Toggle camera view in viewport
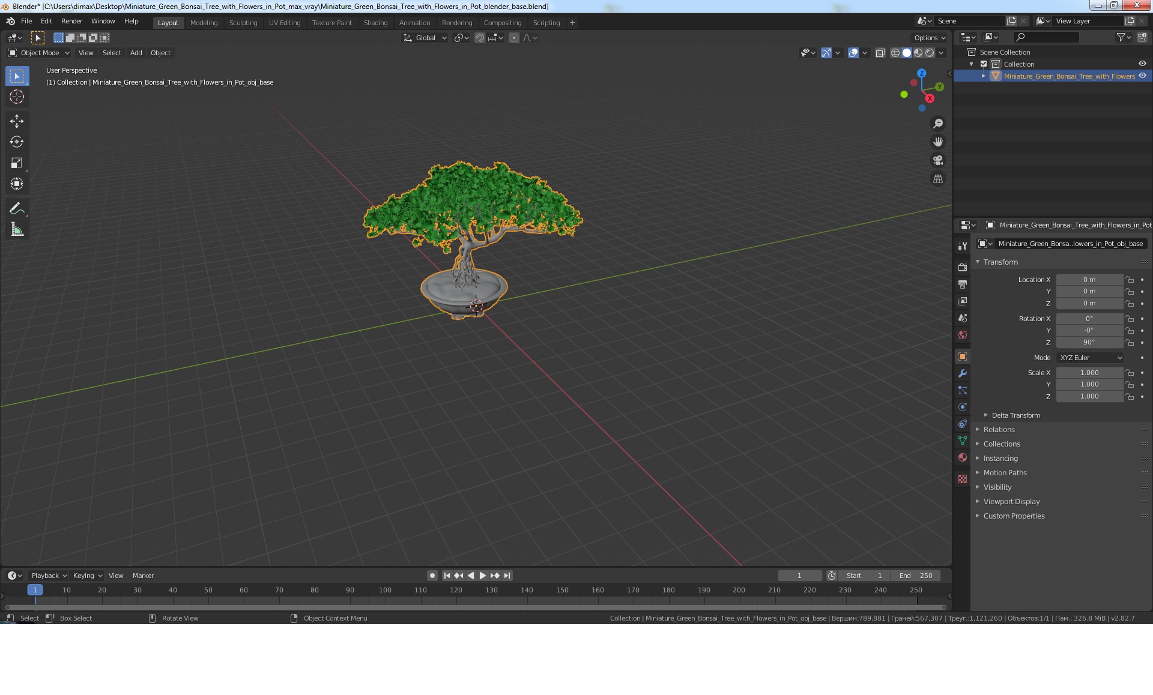This screenshot has height=695, width=1153. click(x=937, y=160)
